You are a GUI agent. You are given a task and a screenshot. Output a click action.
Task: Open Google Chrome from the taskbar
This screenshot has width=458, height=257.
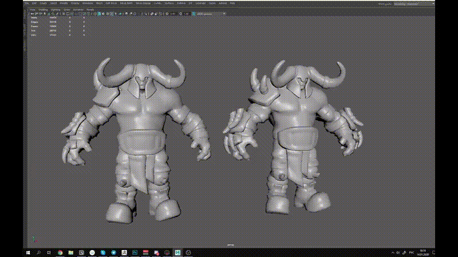pyautogui.click(x=60, y=252)
